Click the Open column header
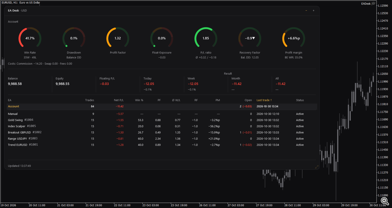392x208 pixels. coord(248,100)
